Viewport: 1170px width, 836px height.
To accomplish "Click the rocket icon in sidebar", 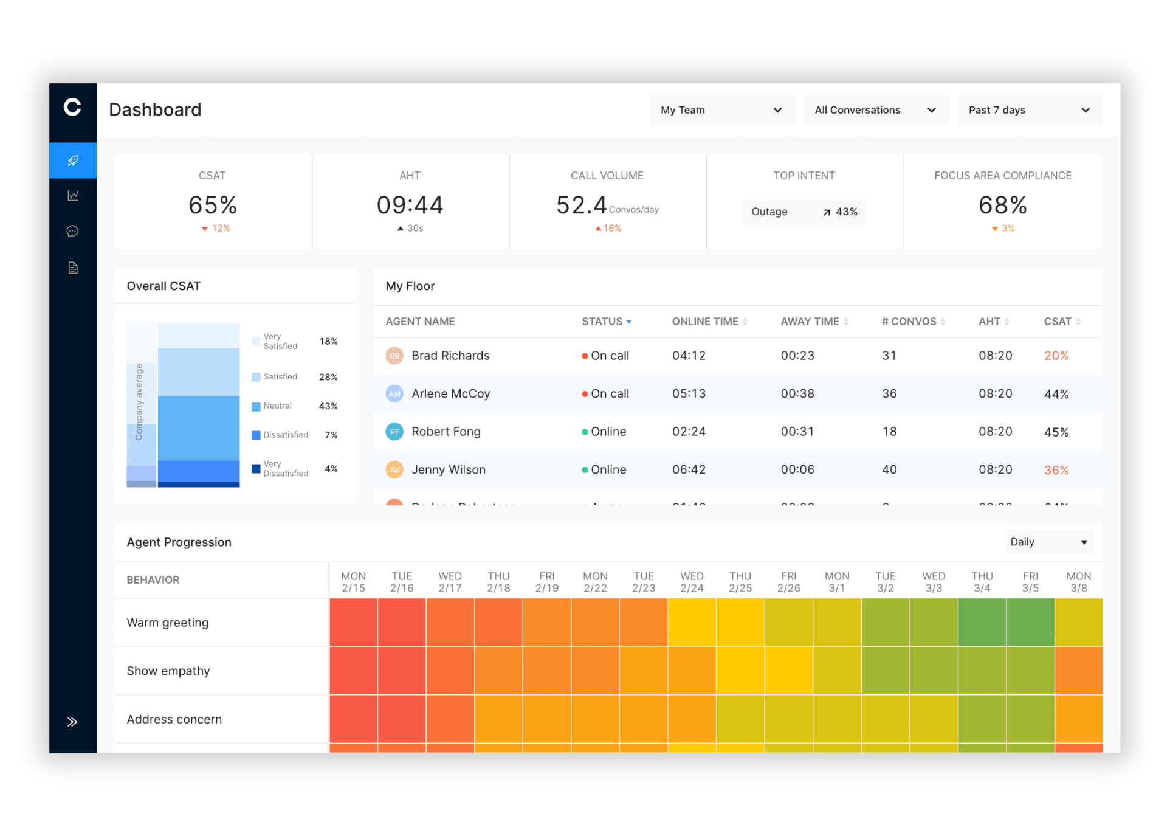I will coord(73,161).
